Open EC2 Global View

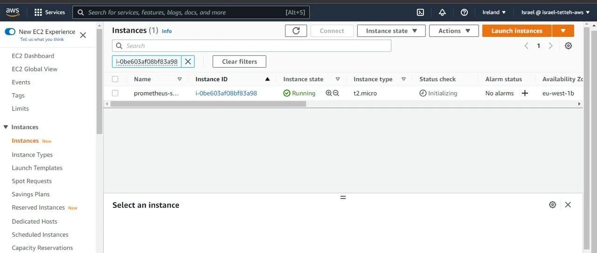35,69
